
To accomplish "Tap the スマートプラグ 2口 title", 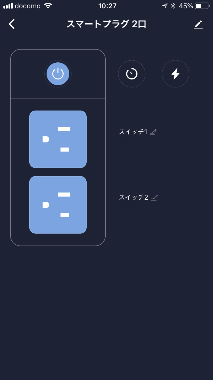I will tap(106, 24).
